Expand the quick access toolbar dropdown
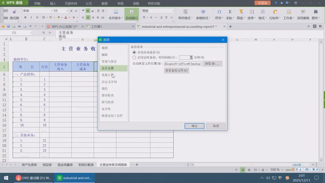Viewport: 325px width, 183px height. pos(42,26)
